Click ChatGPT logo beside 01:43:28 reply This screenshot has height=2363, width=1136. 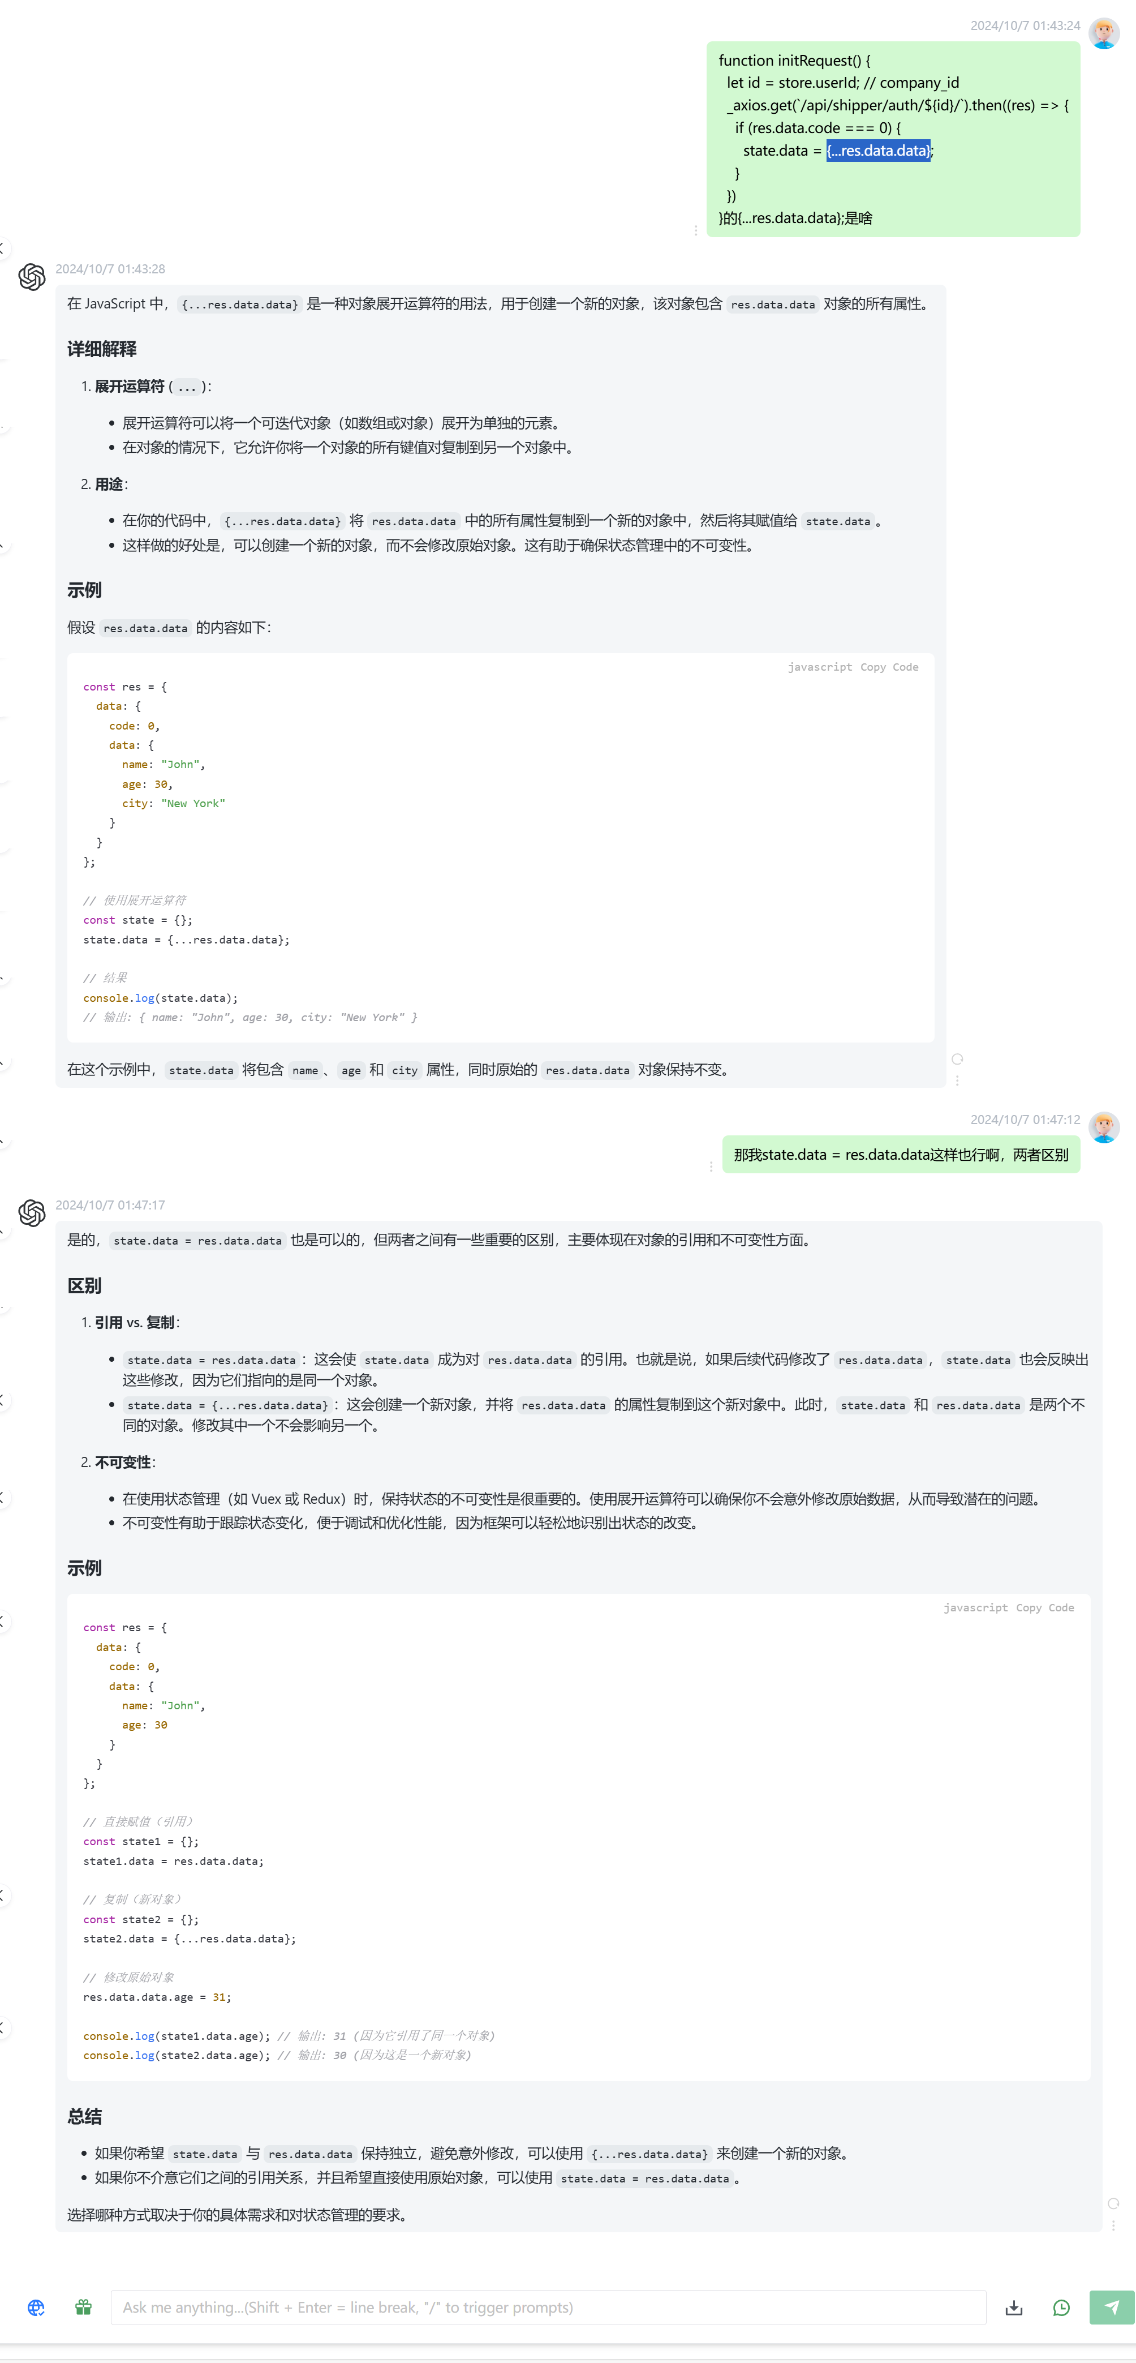pyautogui.click(x=32, y=276)
